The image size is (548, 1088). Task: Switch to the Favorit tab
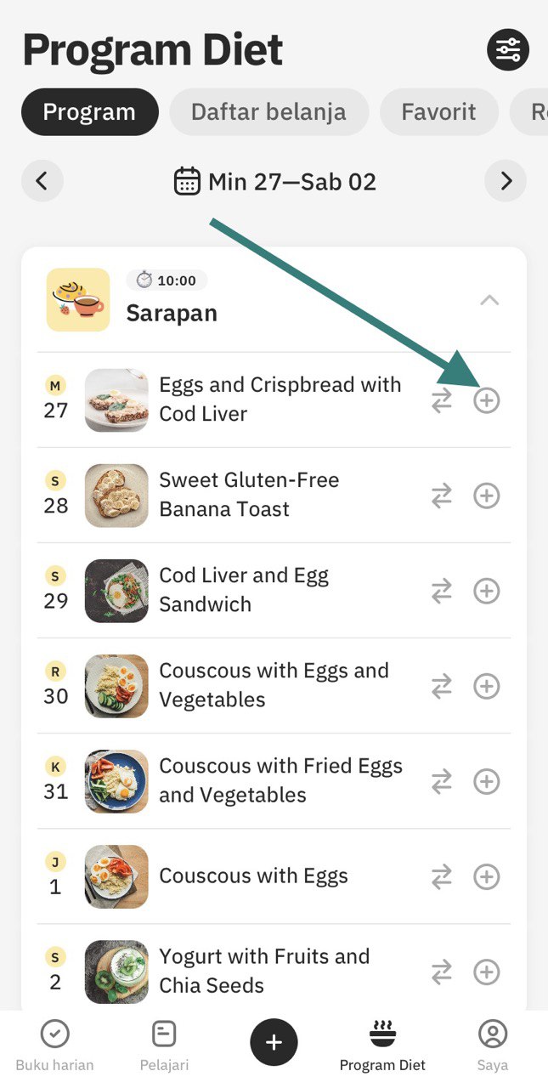point(438,112)
